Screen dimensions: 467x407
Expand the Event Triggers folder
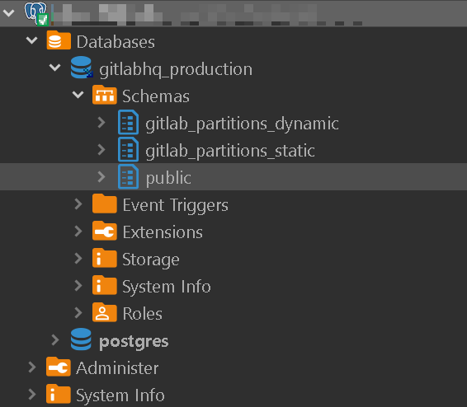[78, 204]
